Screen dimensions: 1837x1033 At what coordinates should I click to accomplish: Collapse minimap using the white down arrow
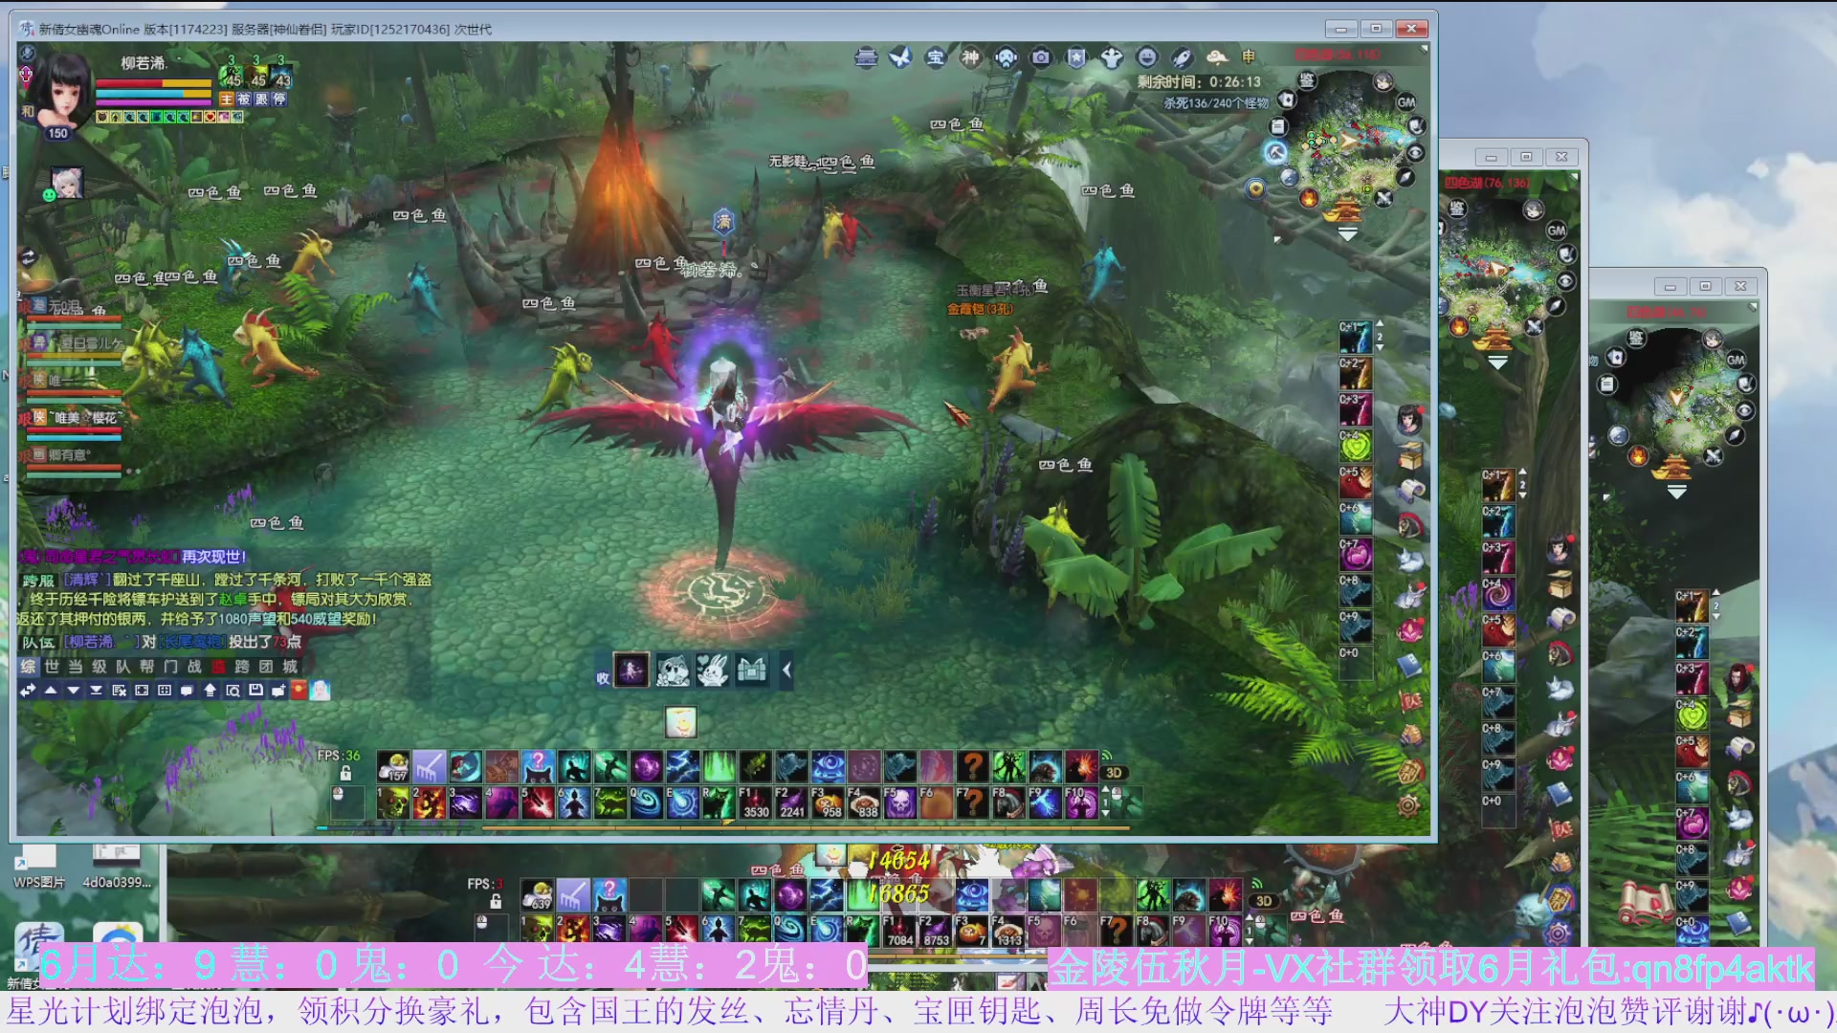pos(1347,234)
